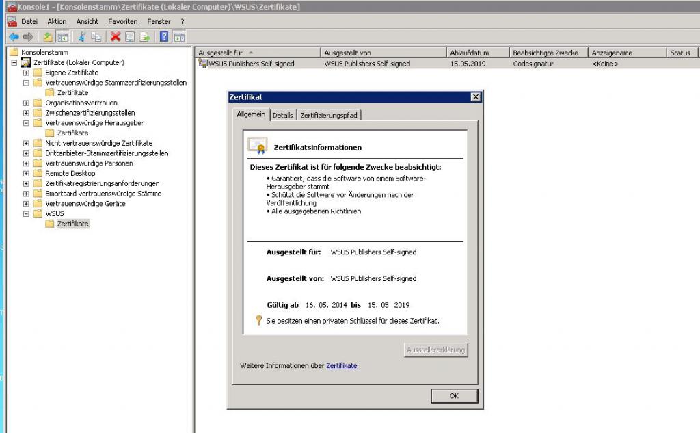Image resolution: width=700 pixels, height=433 pixels.
Task: Switch to the Details tab
Action: [x=282, y=116]
